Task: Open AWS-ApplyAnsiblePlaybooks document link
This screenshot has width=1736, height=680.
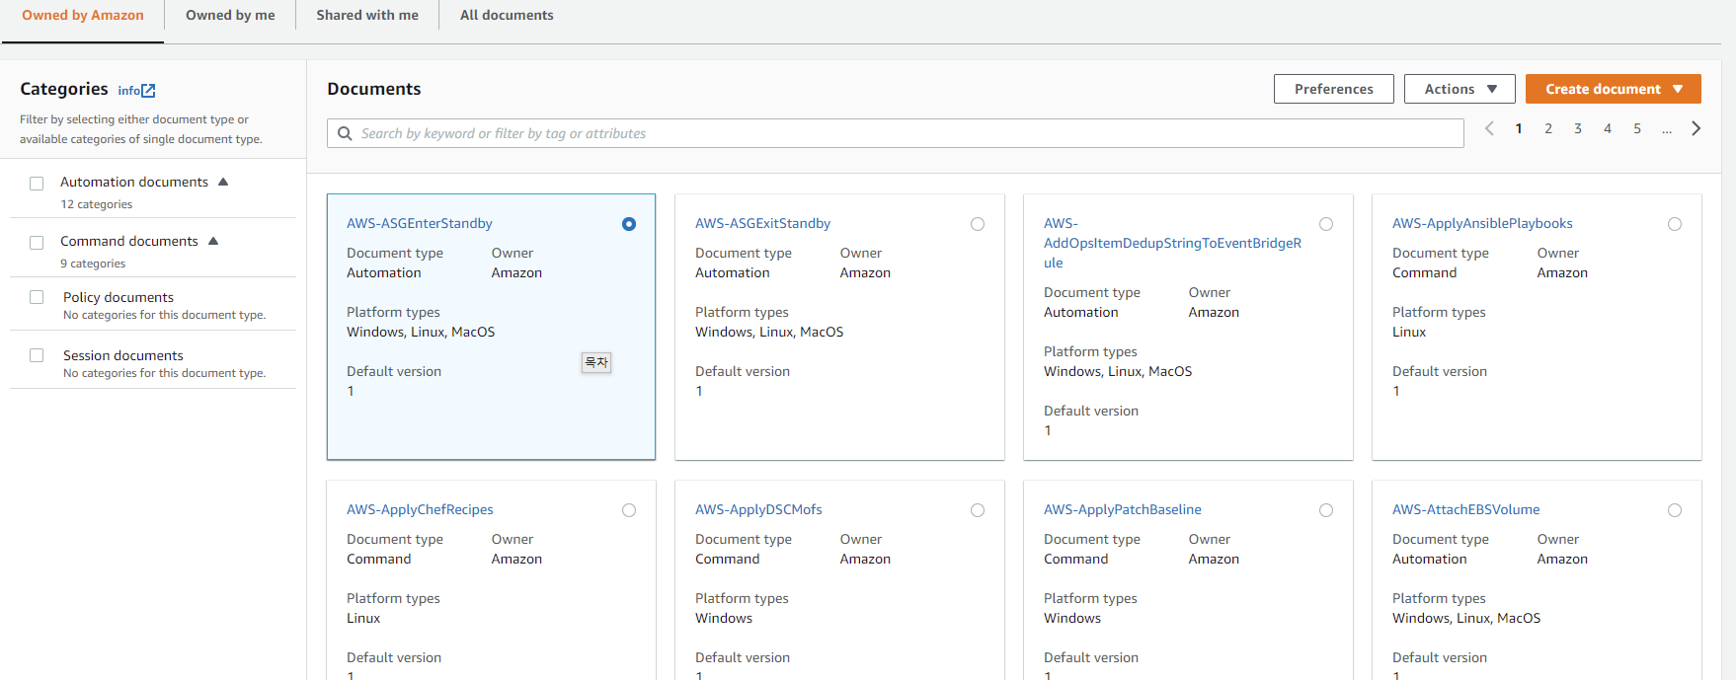Action: [x=1482, y=224]
